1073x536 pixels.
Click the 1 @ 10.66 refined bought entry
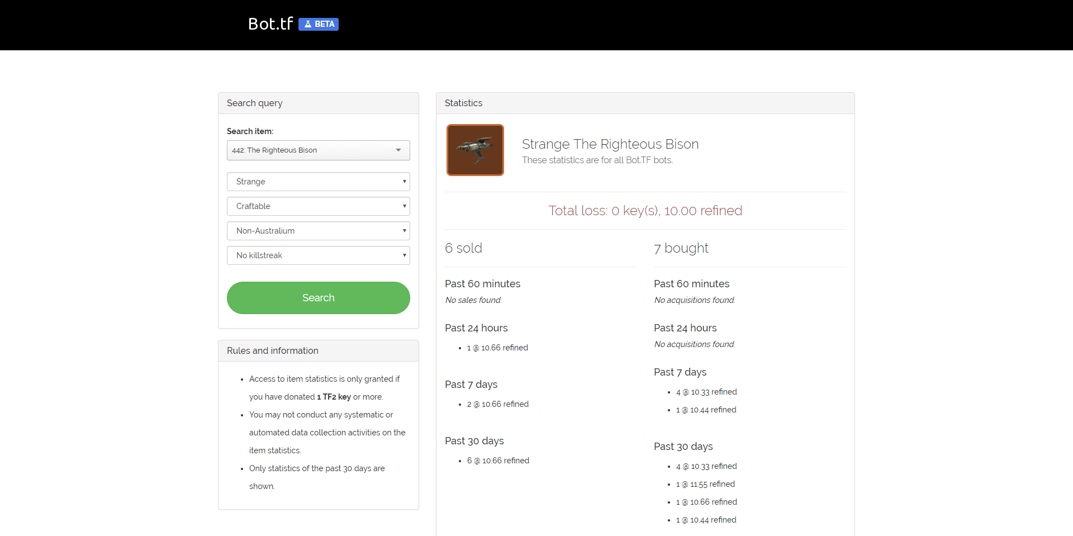(x=706, y=502)
